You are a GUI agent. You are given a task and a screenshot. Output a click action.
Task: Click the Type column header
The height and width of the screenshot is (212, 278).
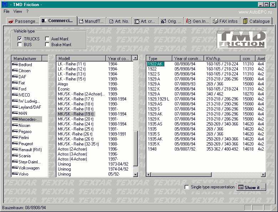[x=159, y=58]
